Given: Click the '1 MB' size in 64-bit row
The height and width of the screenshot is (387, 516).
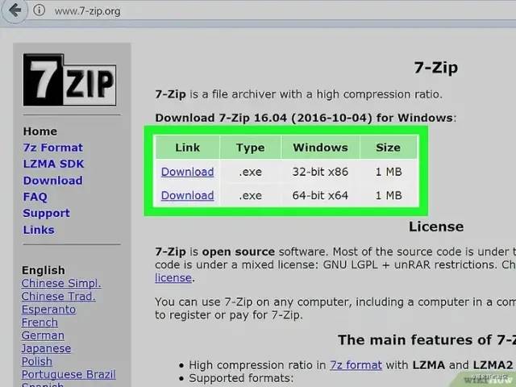Looking at the screenshot, I should 389,195.
